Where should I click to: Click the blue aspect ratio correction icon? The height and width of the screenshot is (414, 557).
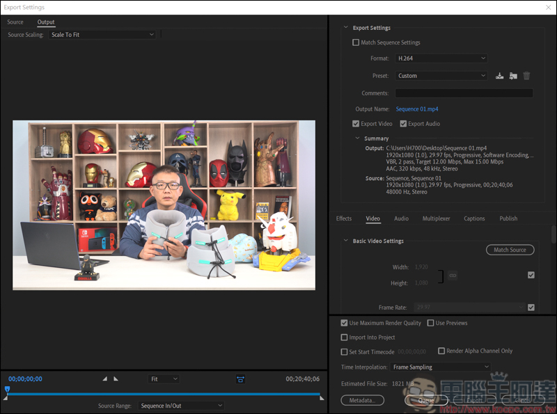click(x=240, y=379)
